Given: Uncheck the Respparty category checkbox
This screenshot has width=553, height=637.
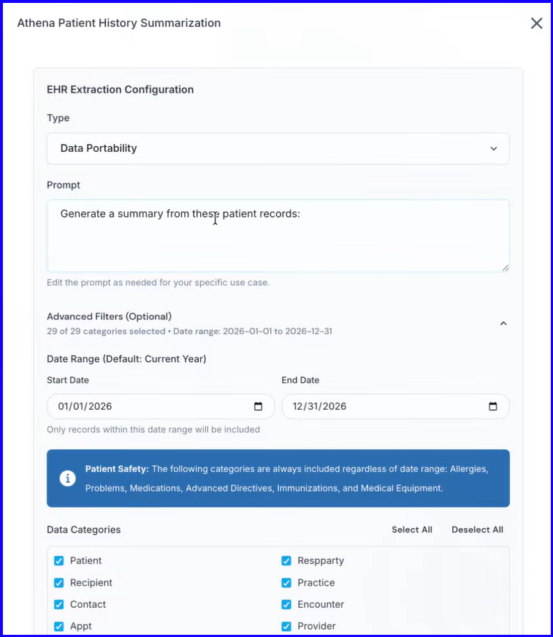Looking at the screenshot, I should 286,560.
